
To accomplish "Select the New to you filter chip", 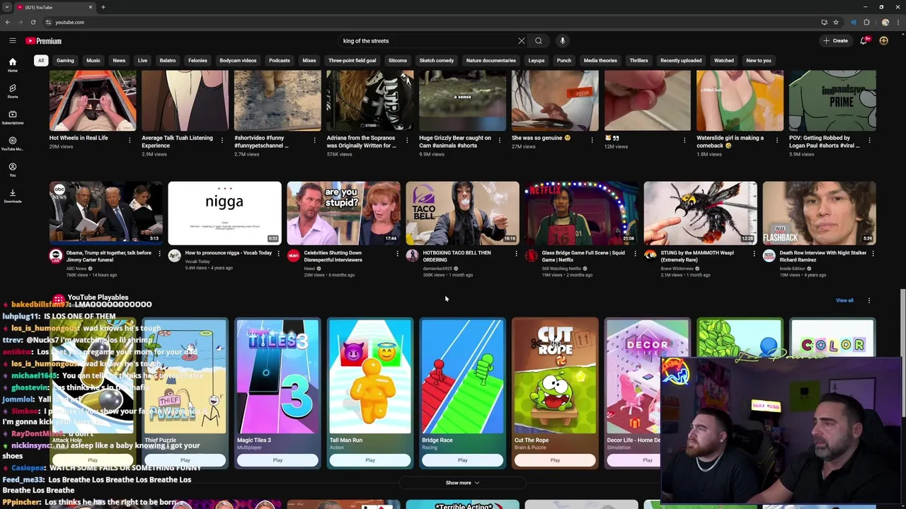I will [759, 61].
